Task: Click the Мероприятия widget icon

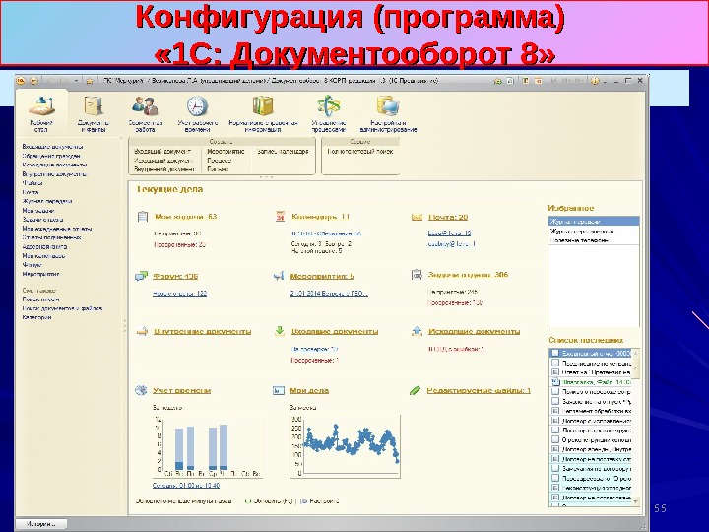Action: click(x=279, y=276)
